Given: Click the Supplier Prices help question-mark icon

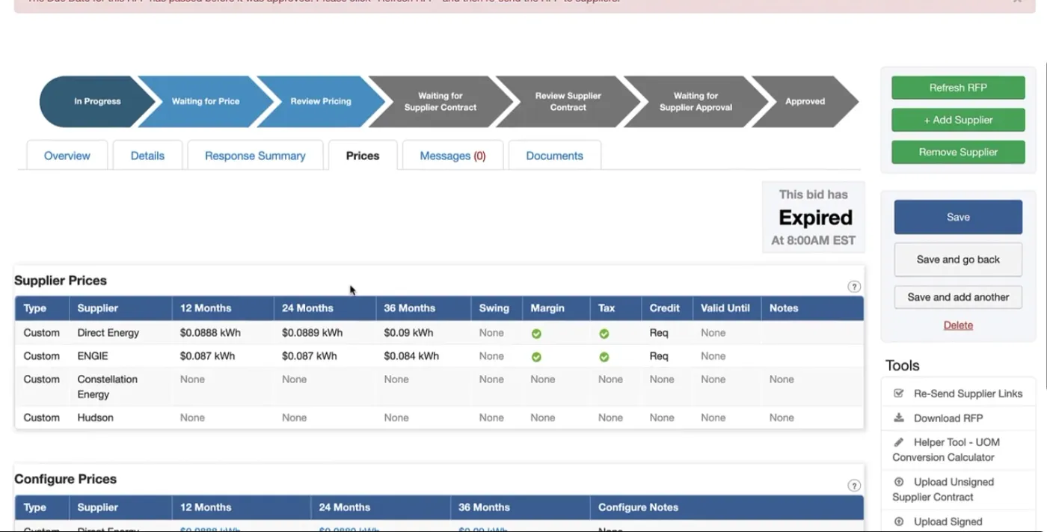Looking at the screenshot, I should pos(854,287).
